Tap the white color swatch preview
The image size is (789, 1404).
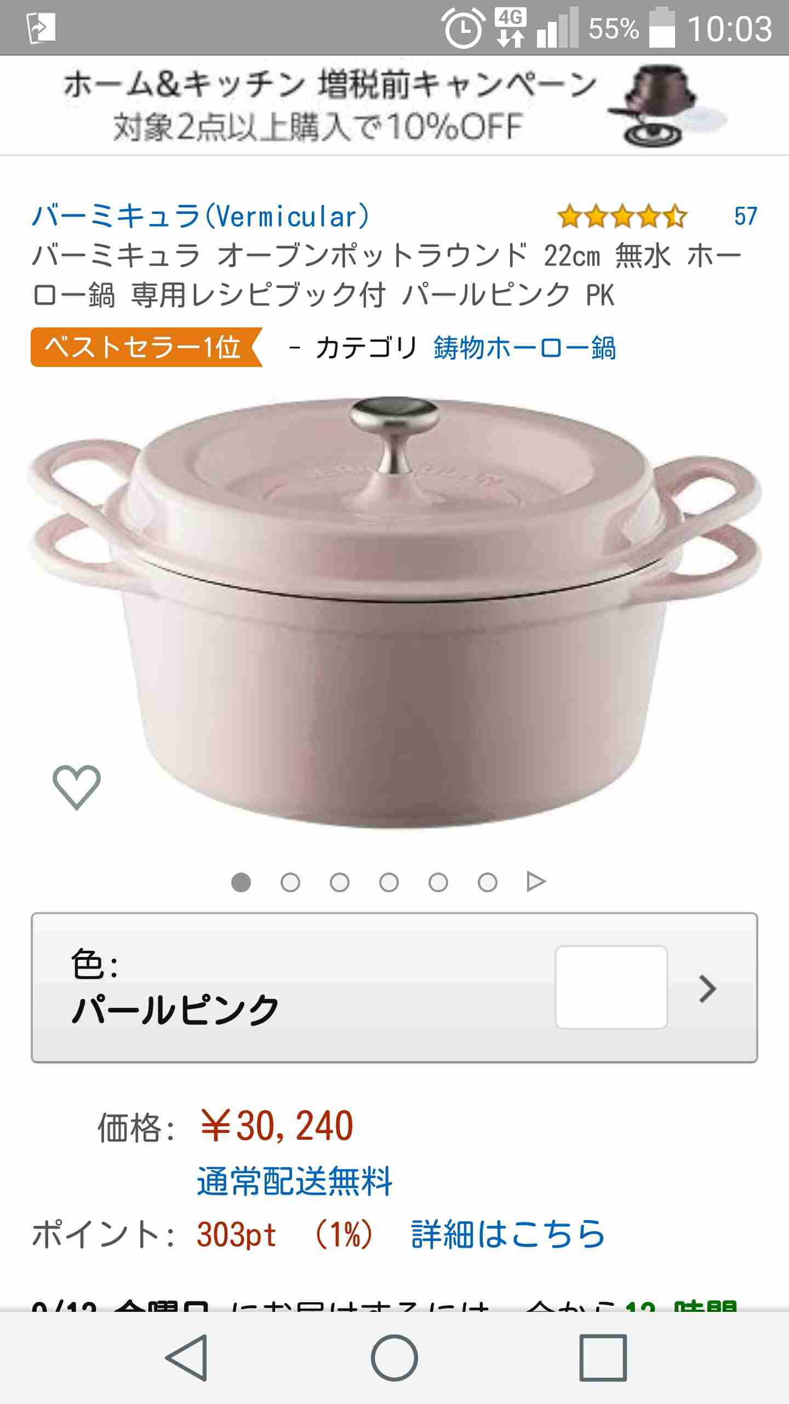point(611,987)
